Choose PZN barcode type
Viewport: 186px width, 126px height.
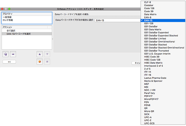pyautogui.click(x=163, y=102)
